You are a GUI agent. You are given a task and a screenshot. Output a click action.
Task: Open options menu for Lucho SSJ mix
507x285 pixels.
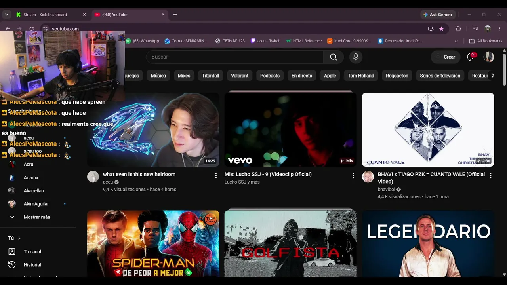353,175
